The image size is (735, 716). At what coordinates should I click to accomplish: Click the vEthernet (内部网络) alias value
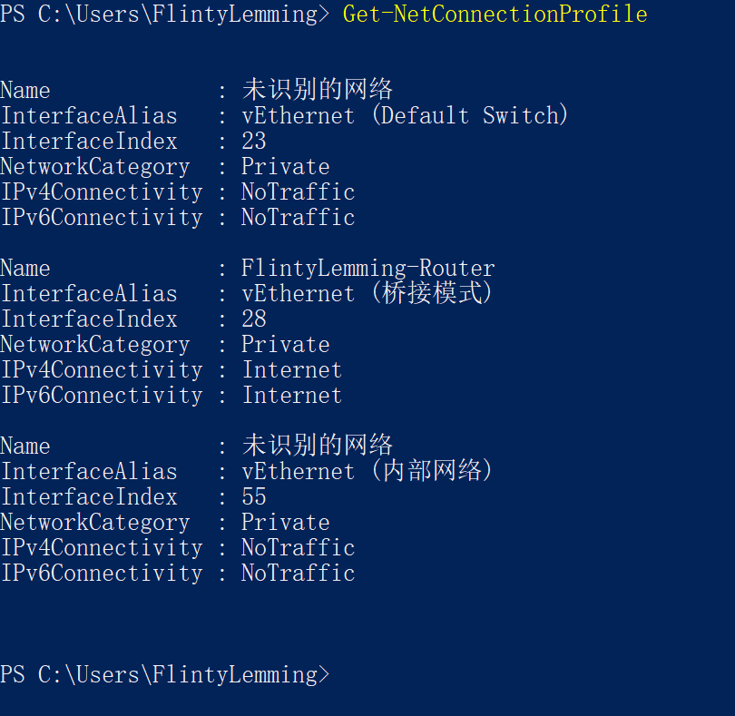(x=367, y=472)
